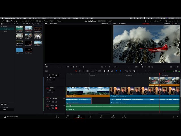The width and height of the screenshot is (181, 136).
Task: Open the Fairlight menu in menu bar
Action: click(x=76, y=18)
